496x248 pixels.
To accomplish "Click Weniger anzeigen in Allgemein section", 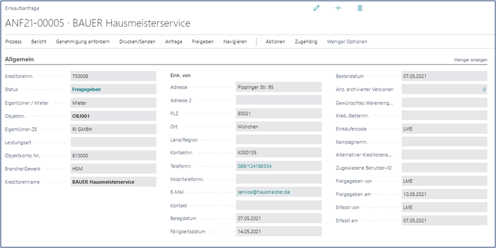I will click(470, 60).
